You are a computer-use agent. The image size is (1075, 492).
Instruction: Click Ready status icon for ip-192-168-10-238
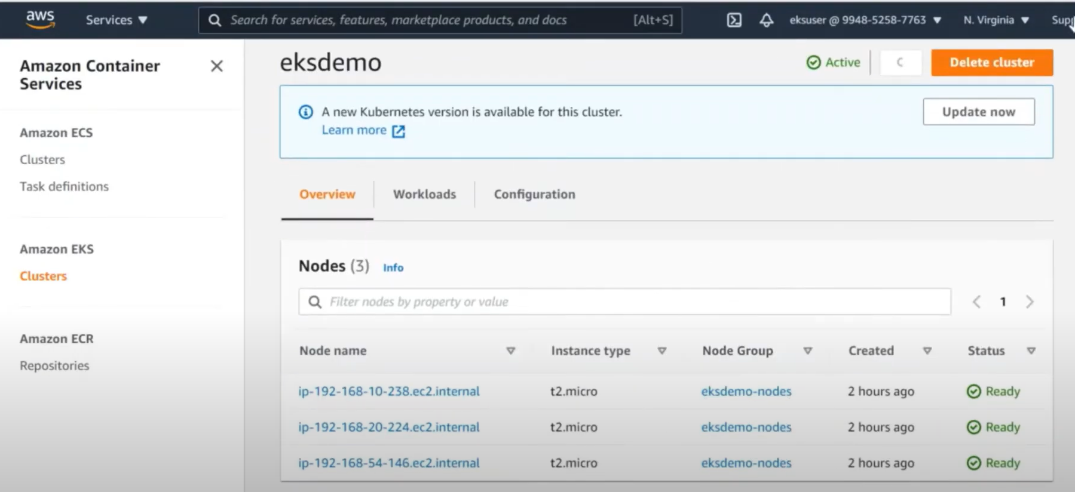pyautogui.click(x=973, y=391)
